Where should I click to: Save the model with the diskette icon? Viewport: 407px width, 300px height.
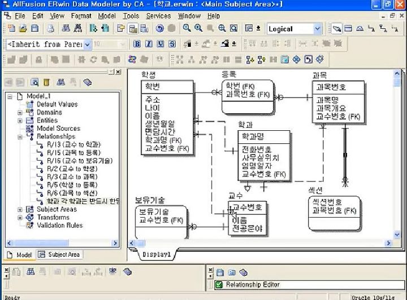point(34,28)
